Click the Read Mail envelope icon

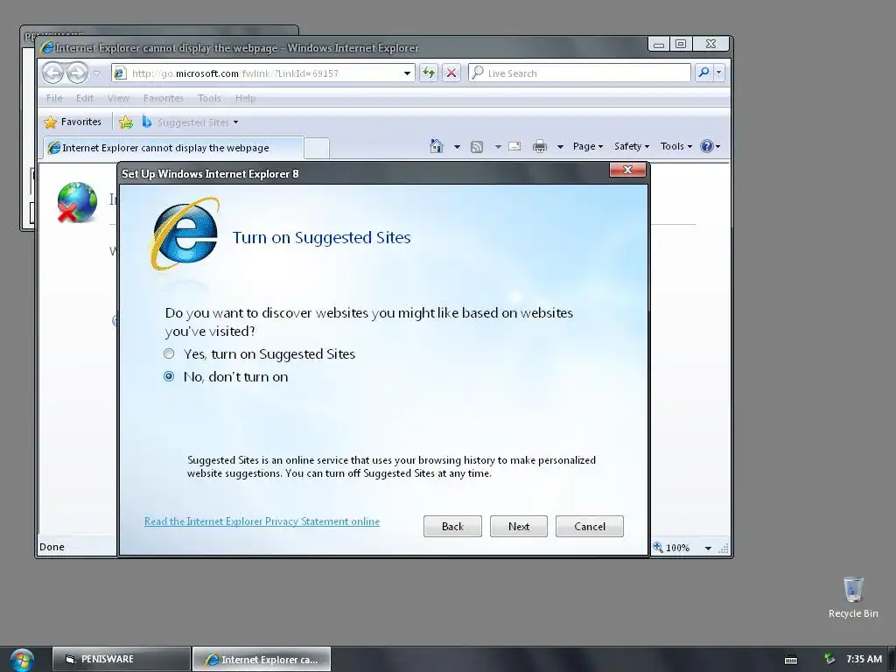(514, 146)
